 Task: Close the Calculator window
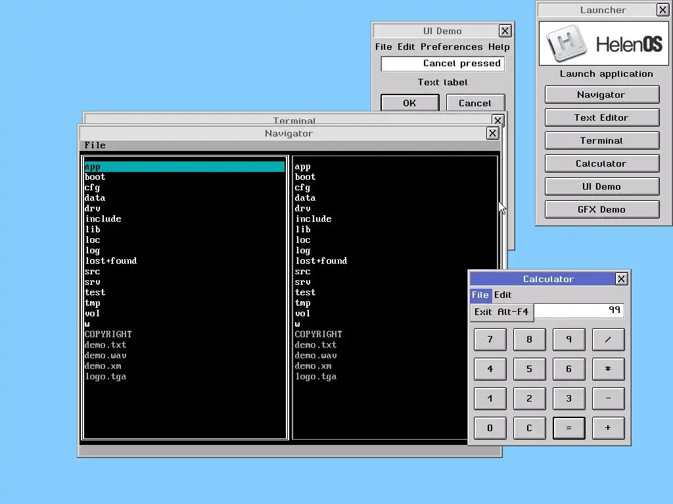coord(621,279)
